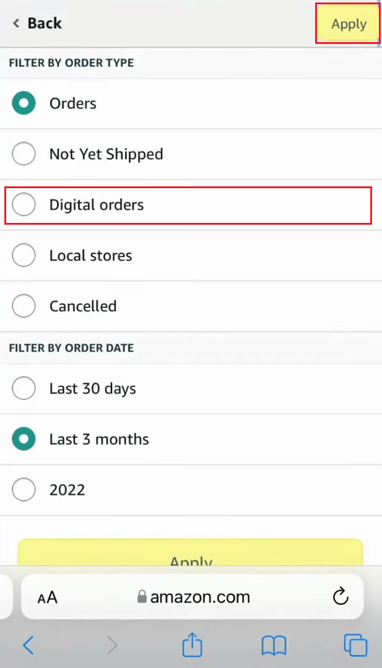Choose the Orders filter option
The height and width of the screenshot is (668, 382).
pyautogui.click(x=24, y=103)
